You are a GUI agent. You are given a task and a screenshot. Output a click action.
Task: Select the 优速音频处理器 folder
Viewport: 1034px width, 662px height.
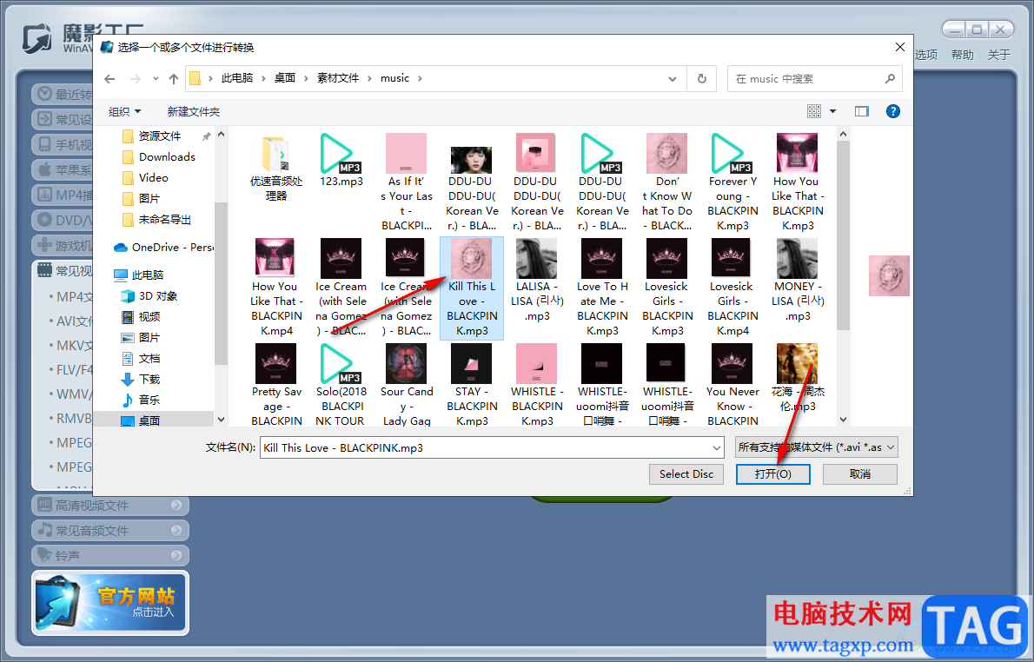(x=275, y=169)
